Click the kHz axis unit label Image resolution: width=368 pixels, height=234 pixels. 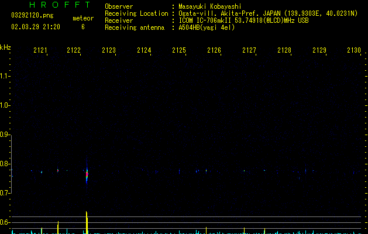tap(5, 47)
